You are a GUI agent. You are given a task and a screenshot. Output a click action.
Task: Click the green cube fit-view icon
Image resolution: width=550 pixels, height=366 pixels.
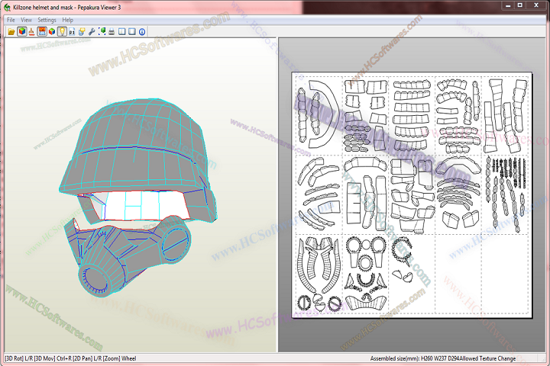pyautogui.click(x=102, y=32)
